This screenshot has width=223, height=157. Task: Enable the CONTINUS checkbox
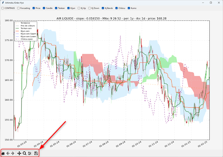point(3,8)
